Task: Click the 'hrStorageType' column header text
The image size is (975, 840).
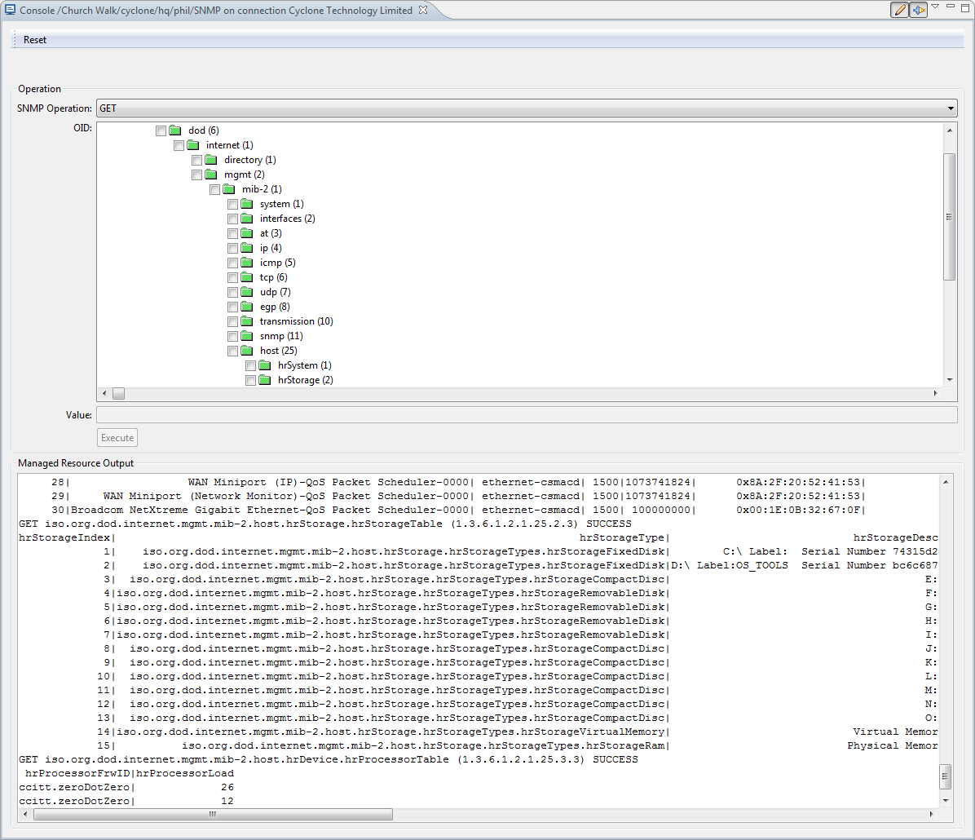Action: (x=622, y=537)
